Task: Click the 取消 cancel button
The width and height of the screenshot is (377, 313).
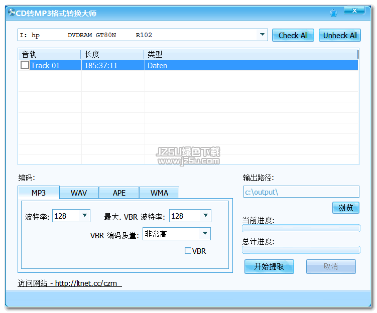Action: point(331,266)
